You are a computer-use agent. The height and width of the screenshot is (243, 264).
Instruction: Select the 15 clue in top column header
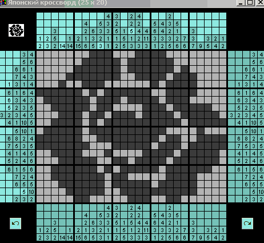coord(78,46)
